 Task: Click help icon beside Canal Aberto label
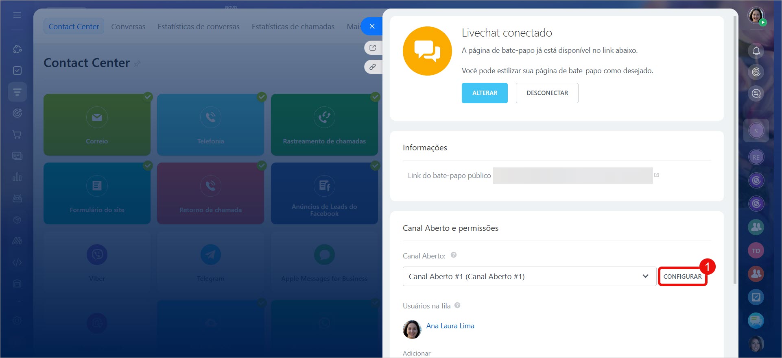pos(454,255)
